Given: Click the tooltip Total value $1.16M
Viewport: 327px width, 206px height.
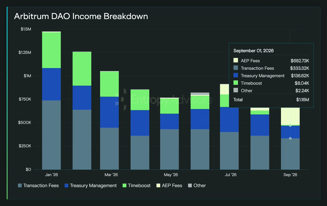Looking at the screenshot, I should pyautogui.click(x=303, y=100).
